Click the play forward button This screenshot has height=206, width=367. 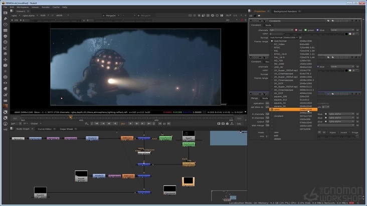(x=130, y=123)
